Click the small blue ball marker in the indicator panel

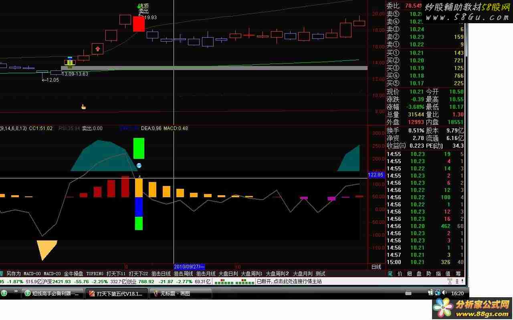click(x=139, y=165)
